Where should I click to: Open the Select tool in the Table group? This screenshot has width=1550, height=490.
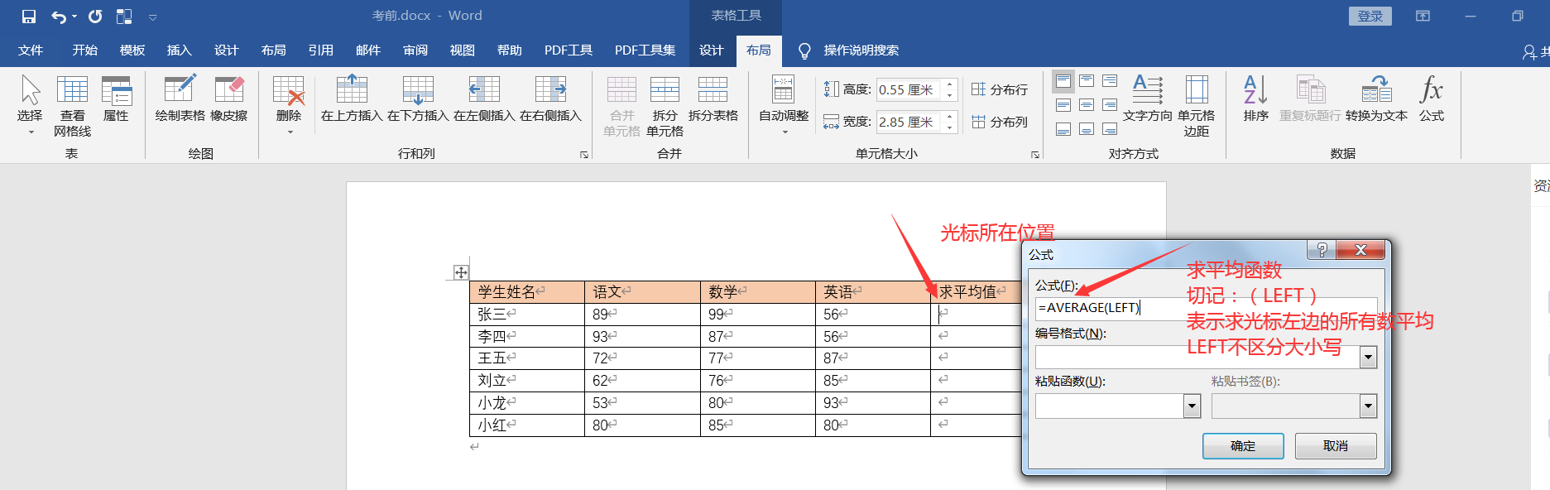[30, 104]
